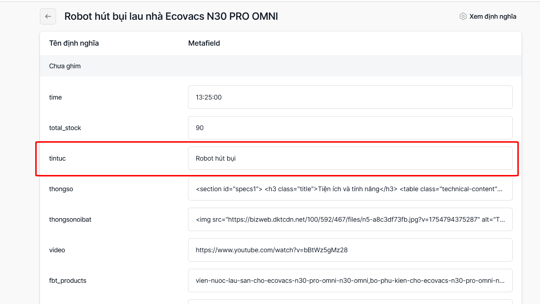Select the tintuc definition label
The image size is (540, 304).
point(58,158)
